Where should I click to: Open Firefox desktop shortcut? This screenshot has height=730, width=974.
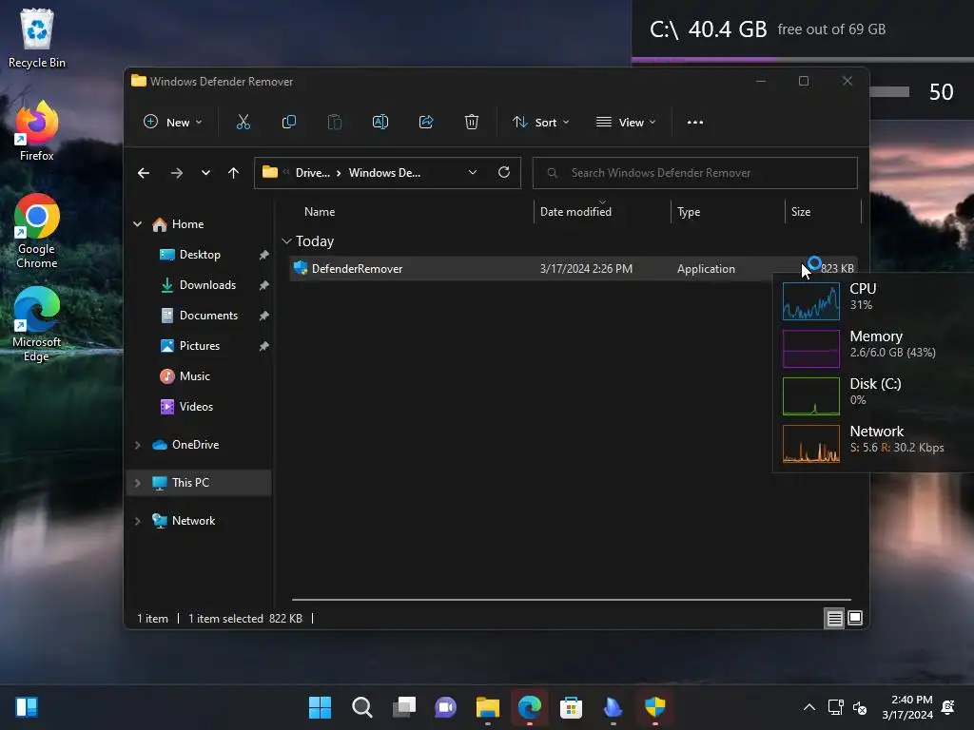37,131
